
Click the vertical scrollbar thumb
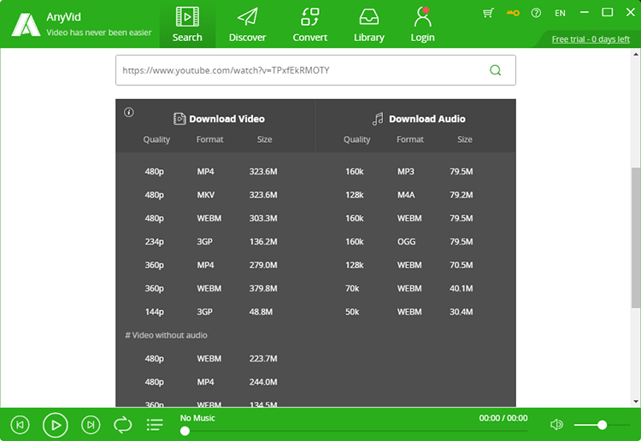(636, 238)
